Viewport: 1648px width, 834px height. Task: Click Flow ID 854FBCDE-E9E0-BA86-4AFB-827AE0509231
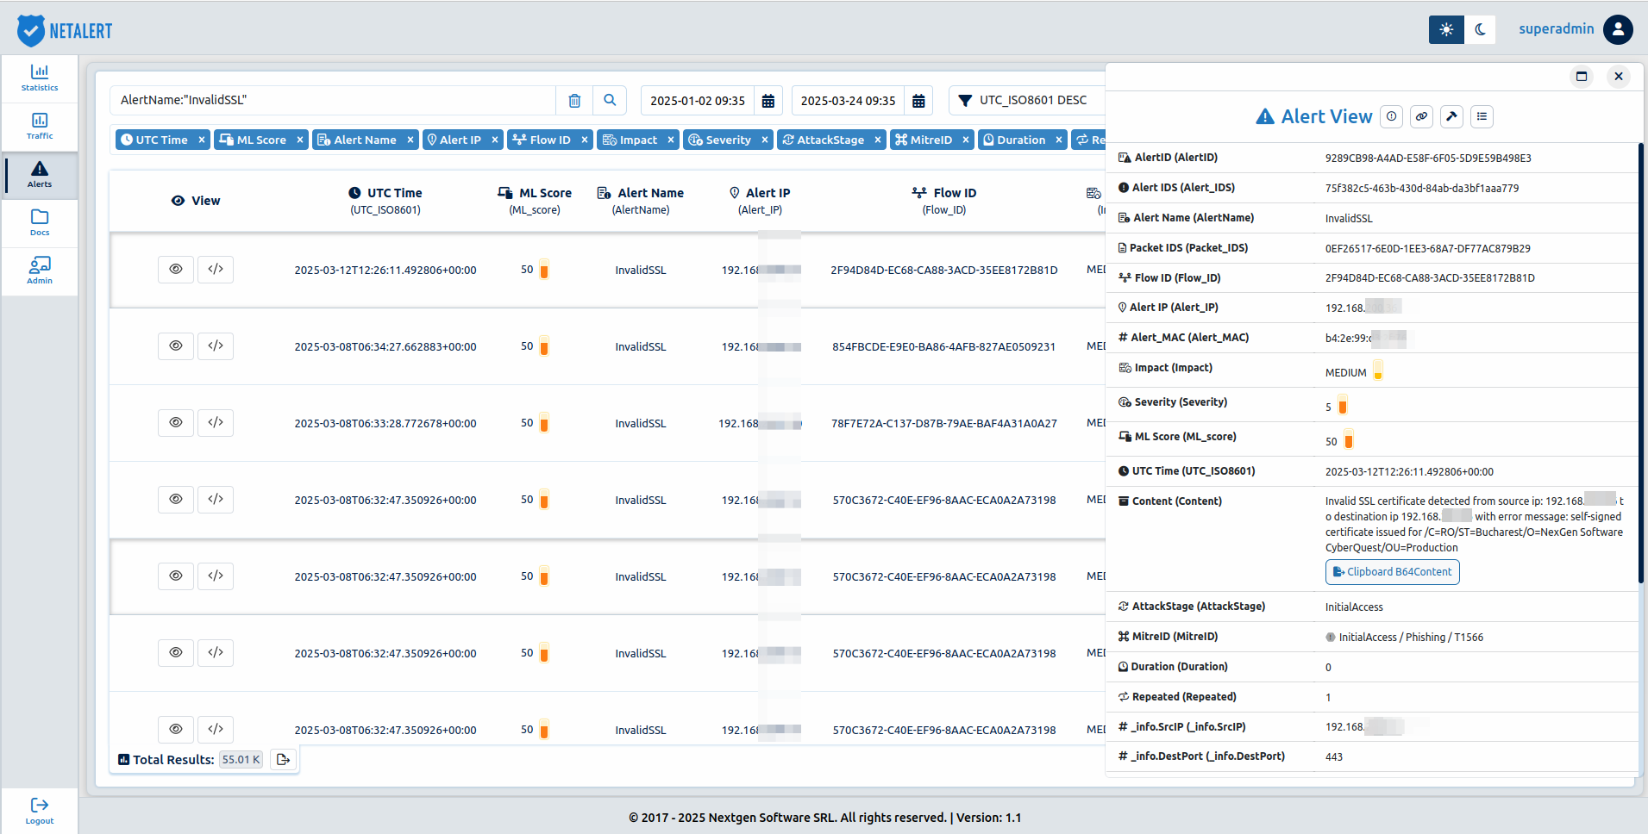click(x=944, y=347)
